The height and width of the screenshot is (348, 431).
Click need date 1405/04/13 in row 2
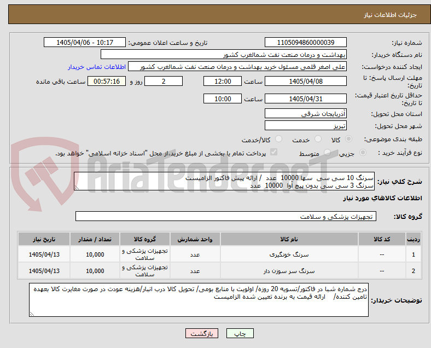pyautogui.click(x=44, y=271)
